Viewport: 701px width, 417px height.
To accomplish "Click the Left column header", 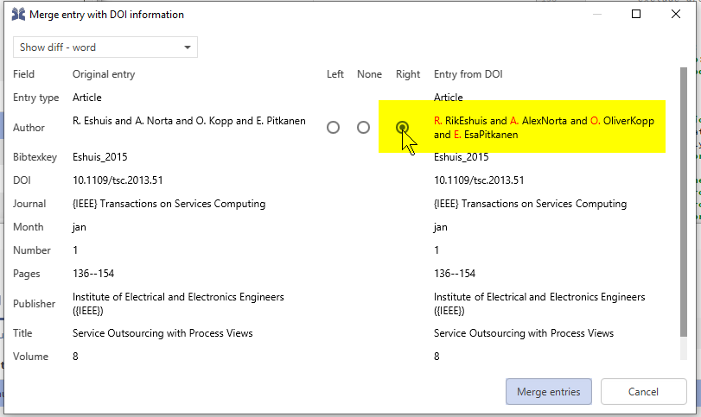I will [335, 74].
